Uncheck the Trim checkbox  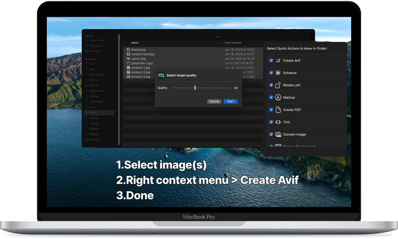click(271, 122)
